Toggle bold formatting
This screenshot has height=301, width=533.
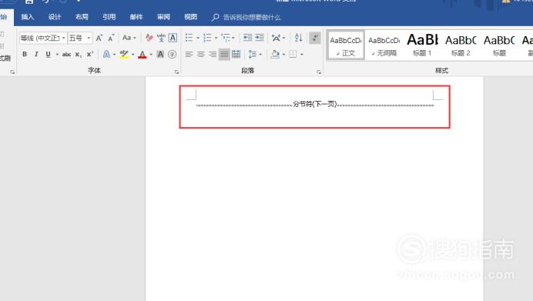point(25,55)
